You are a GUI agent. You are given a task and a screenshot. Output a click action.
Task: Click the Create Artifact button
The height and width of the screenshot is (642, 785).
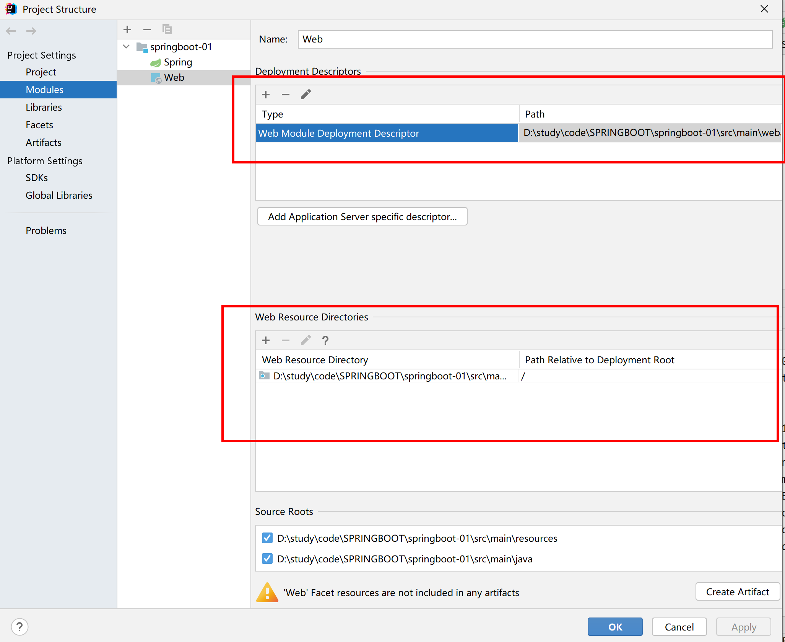coord(737,592)
